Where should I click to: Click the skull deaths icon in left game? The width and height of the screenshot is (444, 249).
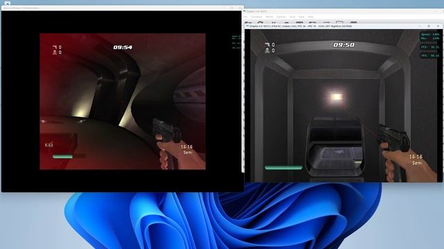point(55,53)
